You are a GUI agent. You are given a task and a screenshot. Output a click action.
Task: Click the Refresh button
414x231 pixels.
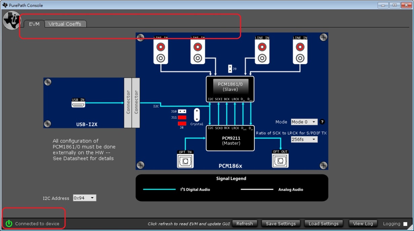click(245, 224)
